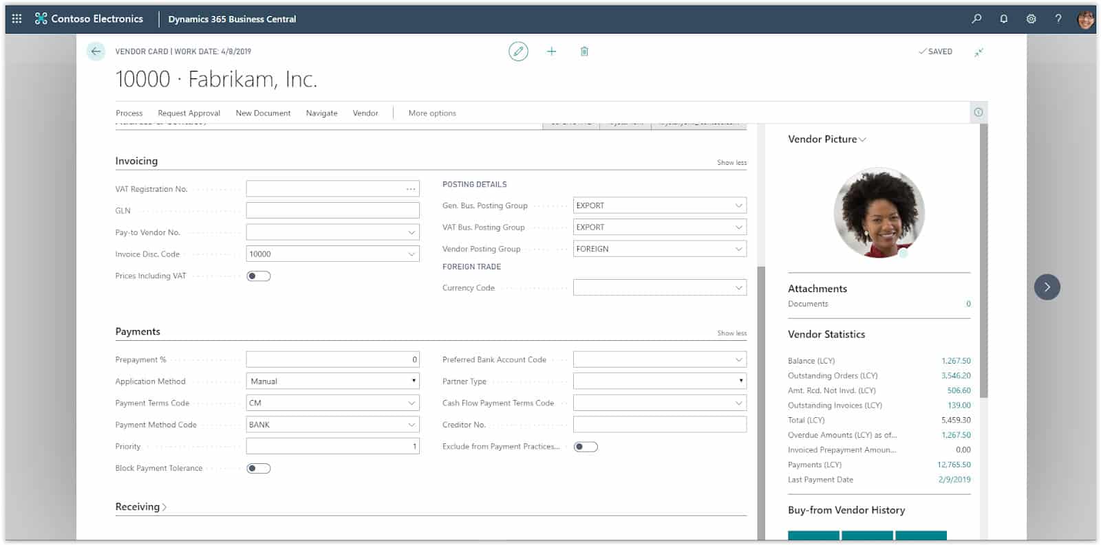Expand Vendor Picture chevron menu
The height and width of the screenshot is (545, 1101).
click(x=862, y=140)
